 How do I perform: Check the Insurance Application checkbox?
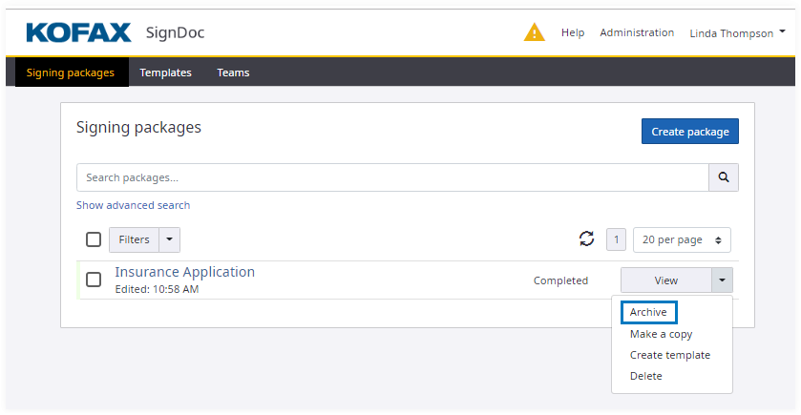(x=94, y=280)
